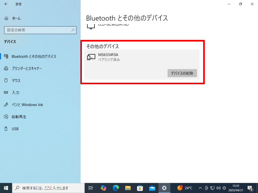Click the printer icon in sidebar
Image resolution: width=258 pixels, height=193 pixels.
[x=6, y=69]
